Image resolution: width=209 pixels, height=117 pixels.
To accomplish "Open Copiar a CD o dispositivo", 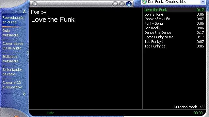I will 12,85.
